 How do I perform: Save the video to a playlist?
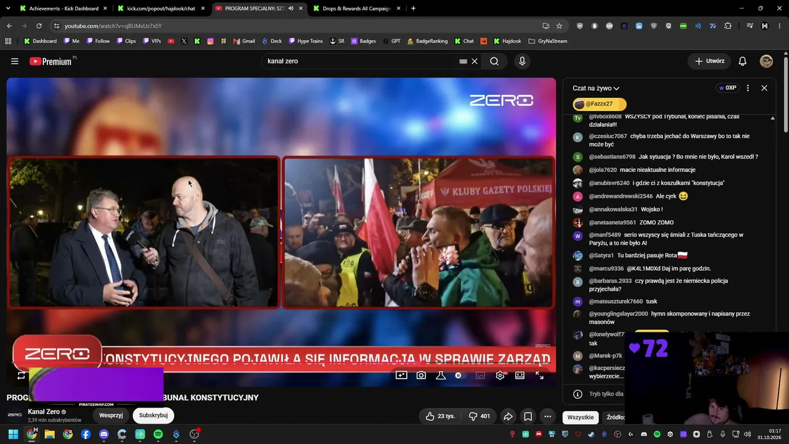point(528,416)
